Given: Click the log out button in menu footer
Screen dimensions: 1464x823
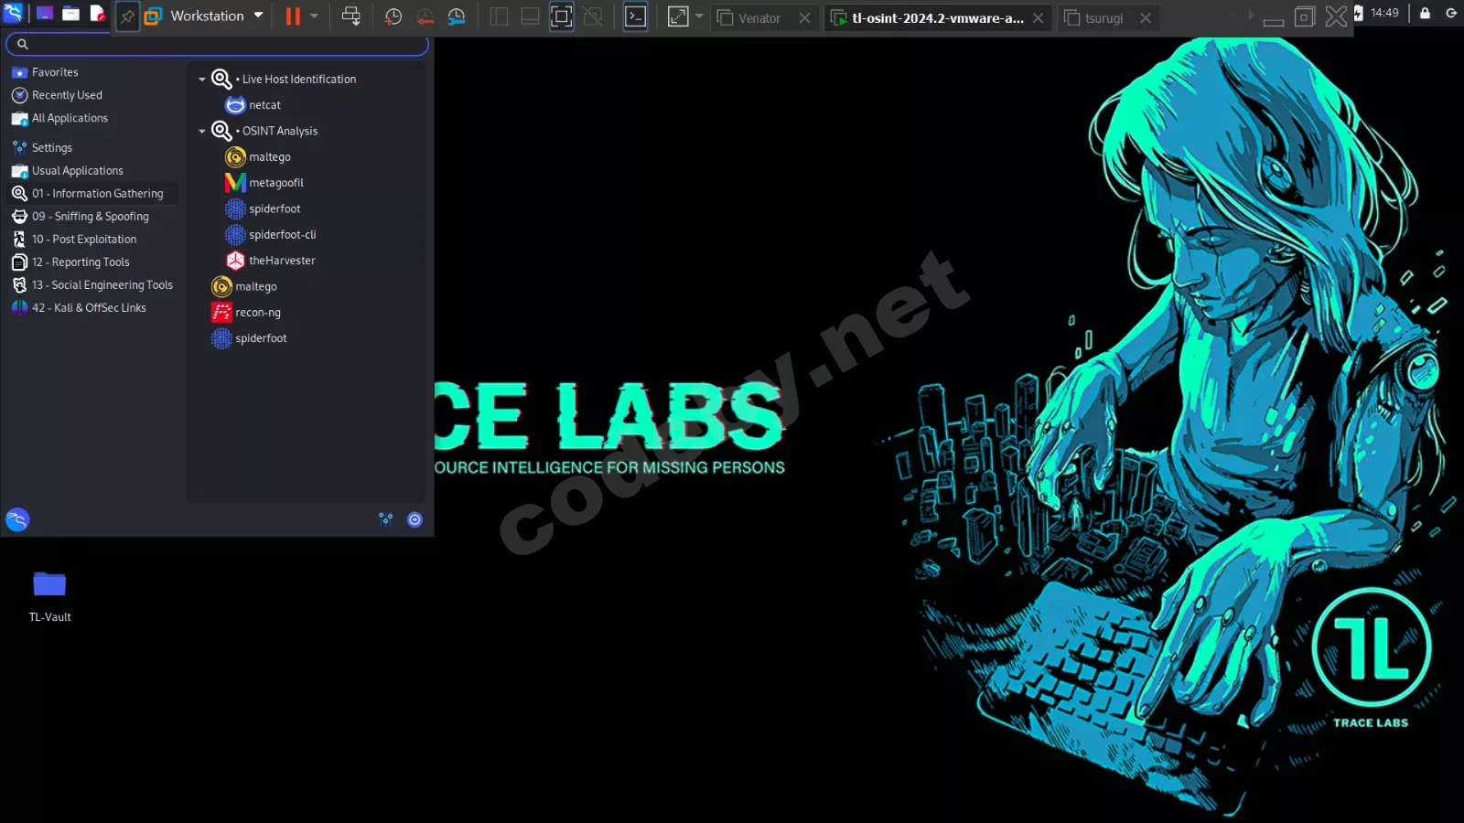Looking at the screenshot, I should [x=415, y=519].
